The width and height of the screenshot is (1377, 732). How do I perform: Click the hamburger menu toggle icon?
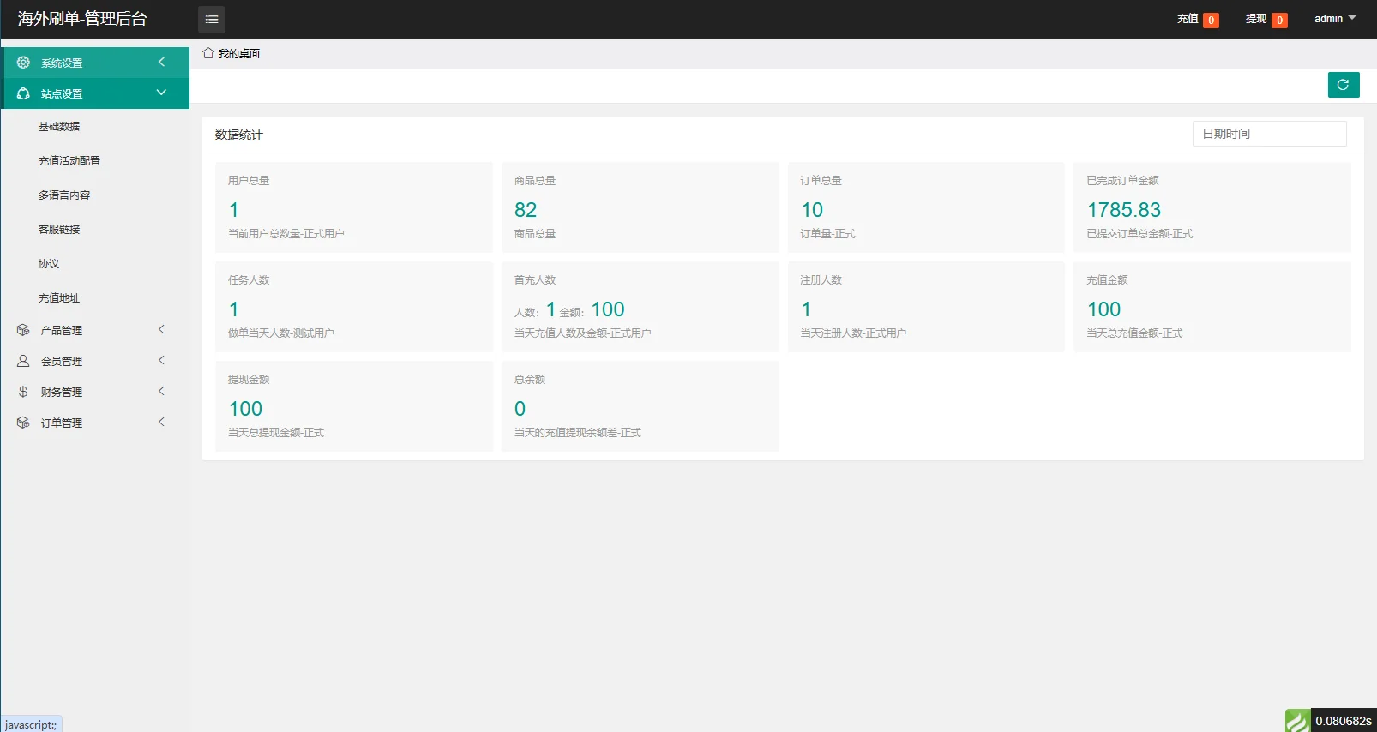coord(212,19)
